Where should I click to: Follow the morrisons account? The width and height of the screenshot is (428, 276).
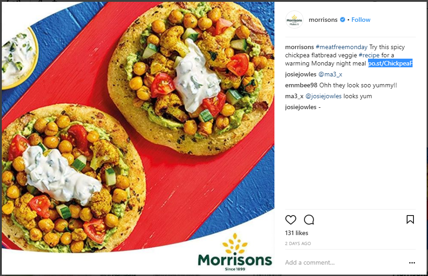click(x=361, y=20)
